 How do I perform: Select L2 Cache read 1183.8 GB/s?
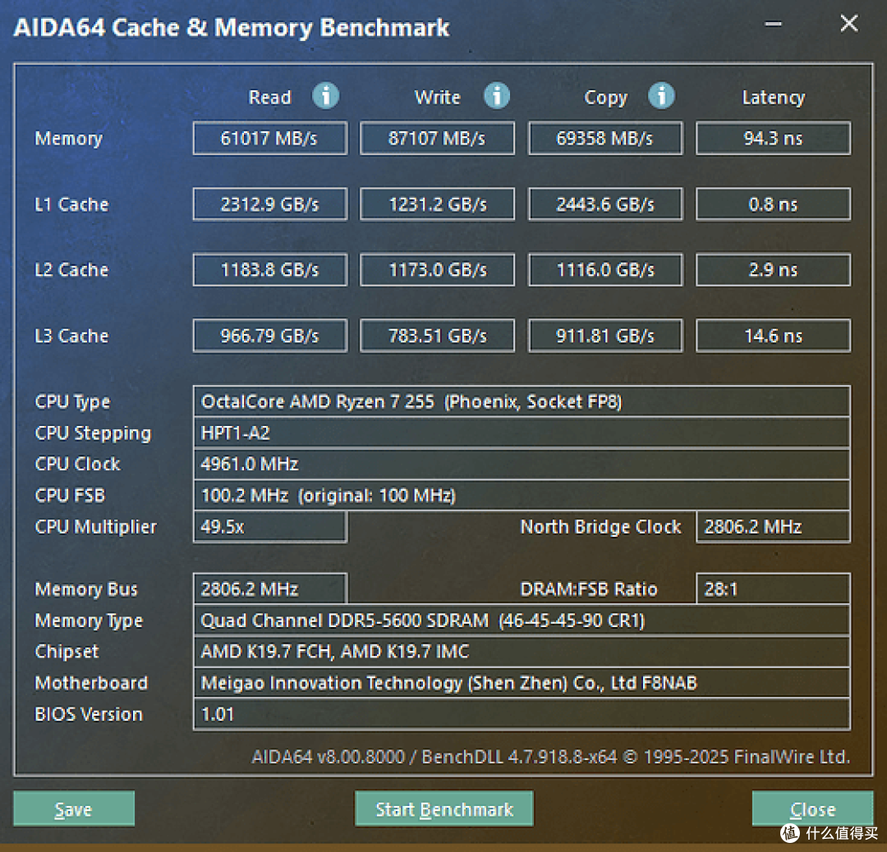click(x=270, y=270)
